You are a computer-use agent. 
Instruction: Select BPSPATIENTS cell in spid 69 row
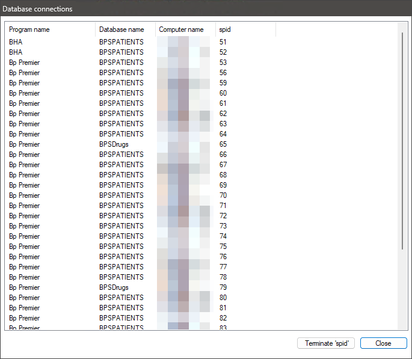(x=121, y=185)
